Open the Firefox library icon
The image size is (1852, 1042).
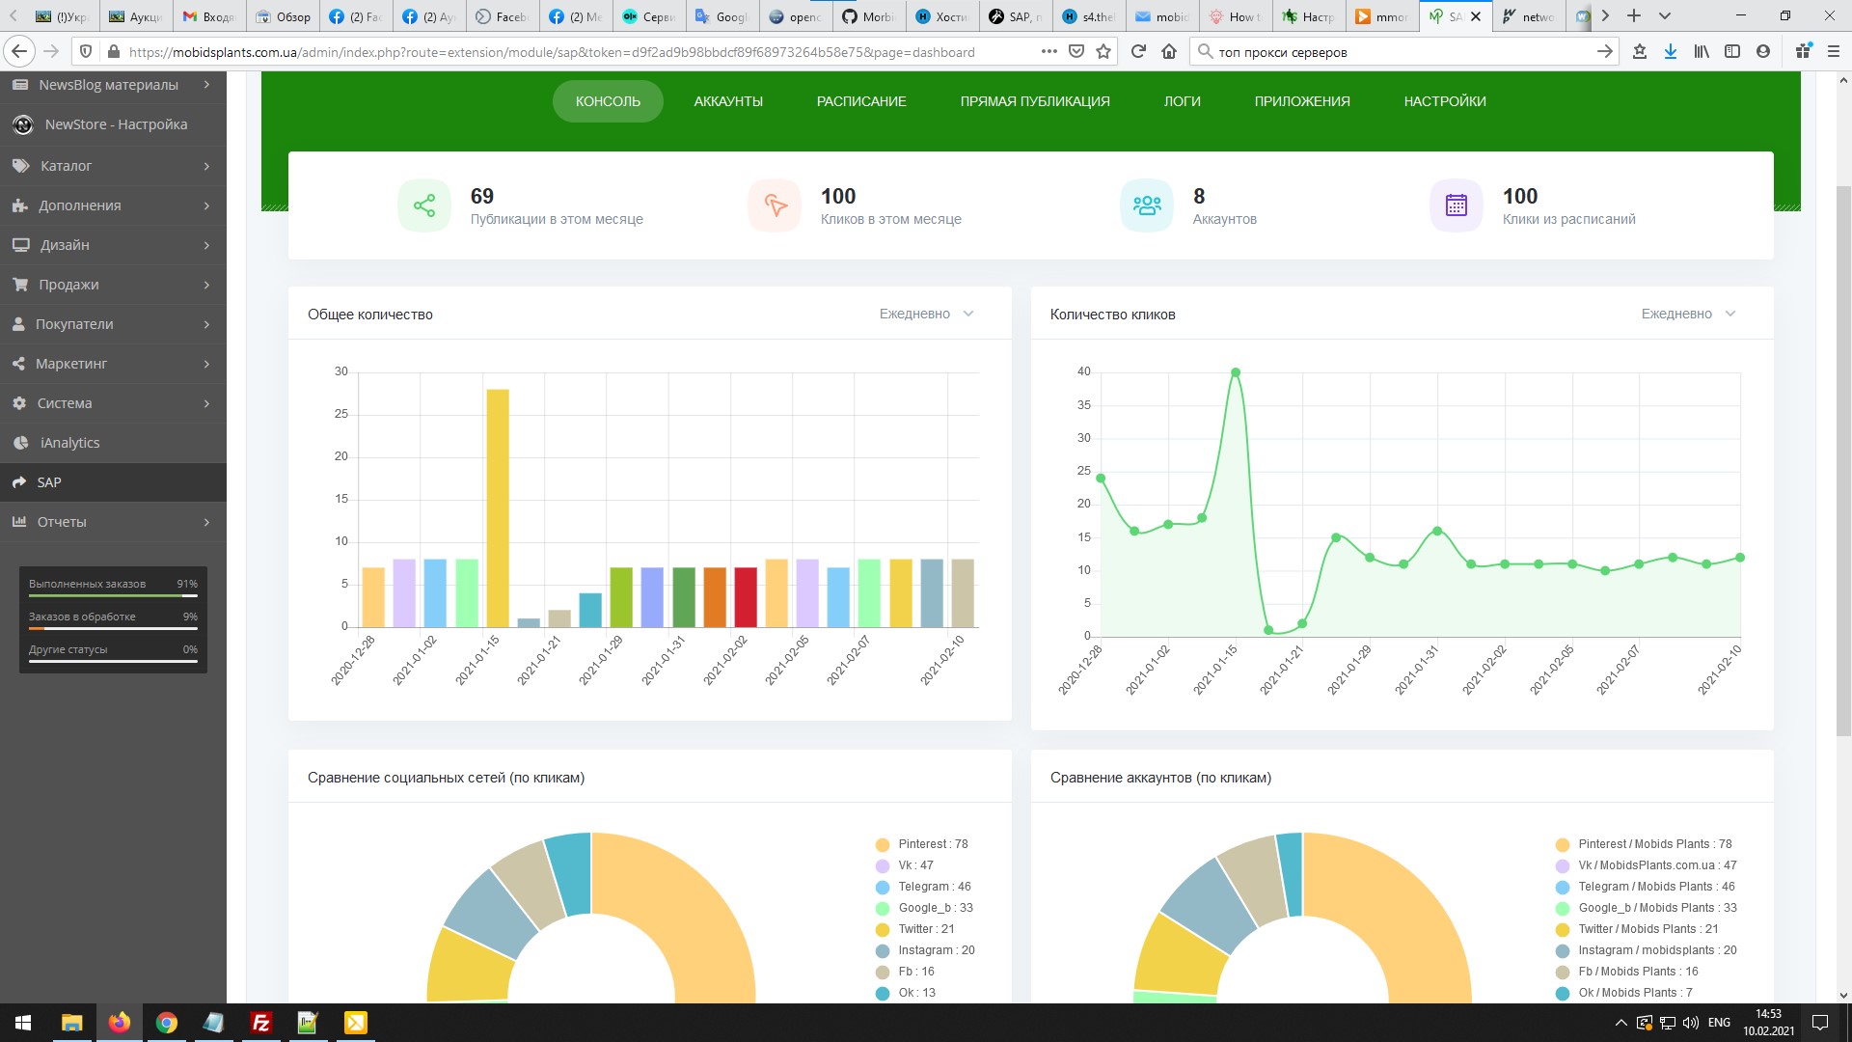click(x=1702, y=52)
